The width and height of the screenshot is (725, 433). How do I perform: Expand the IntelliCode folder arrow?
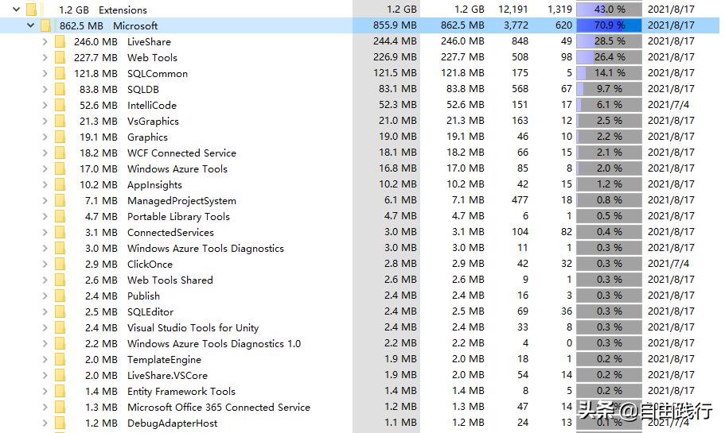click(45, 105)
